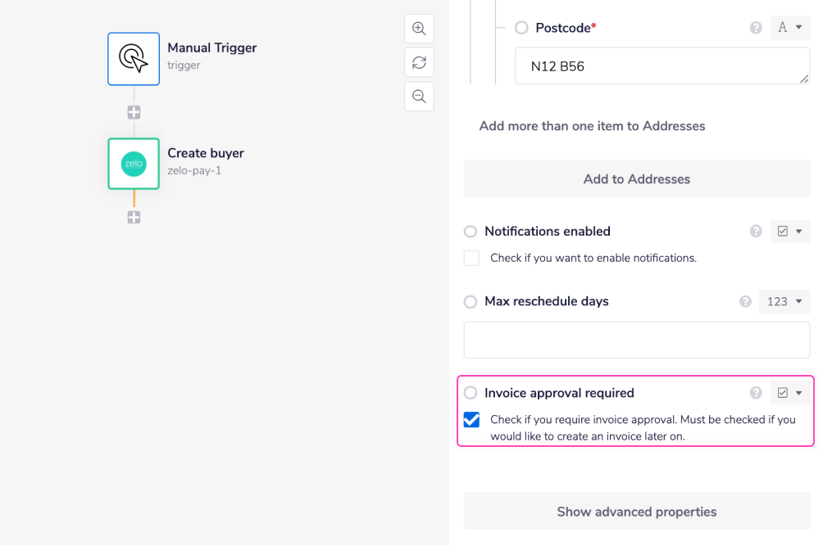Screen dimensions: 823x546
Task: Add step below Create buyer node
Action: click(x=134, y=217)
